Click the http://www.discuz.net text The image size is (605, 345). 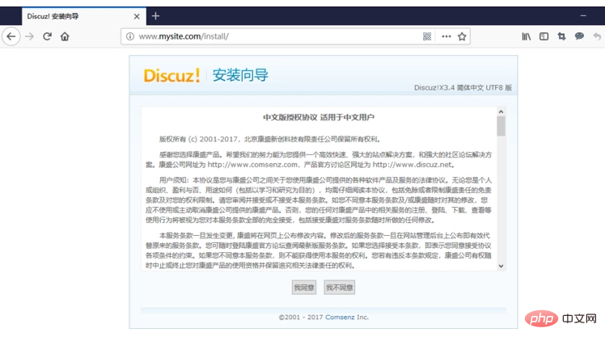pyautogui.click(x=412, y=165)
